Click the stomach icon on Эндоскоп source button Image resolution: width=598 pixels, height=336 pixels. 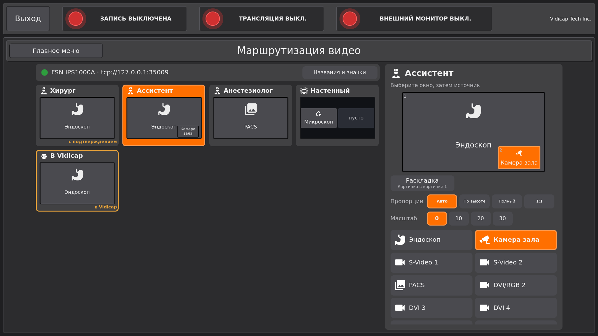[x=400, y=240]
